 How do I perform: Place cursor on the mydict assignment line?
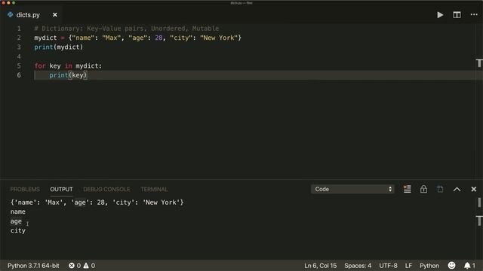pyautogui.click(x=137, y=38)
